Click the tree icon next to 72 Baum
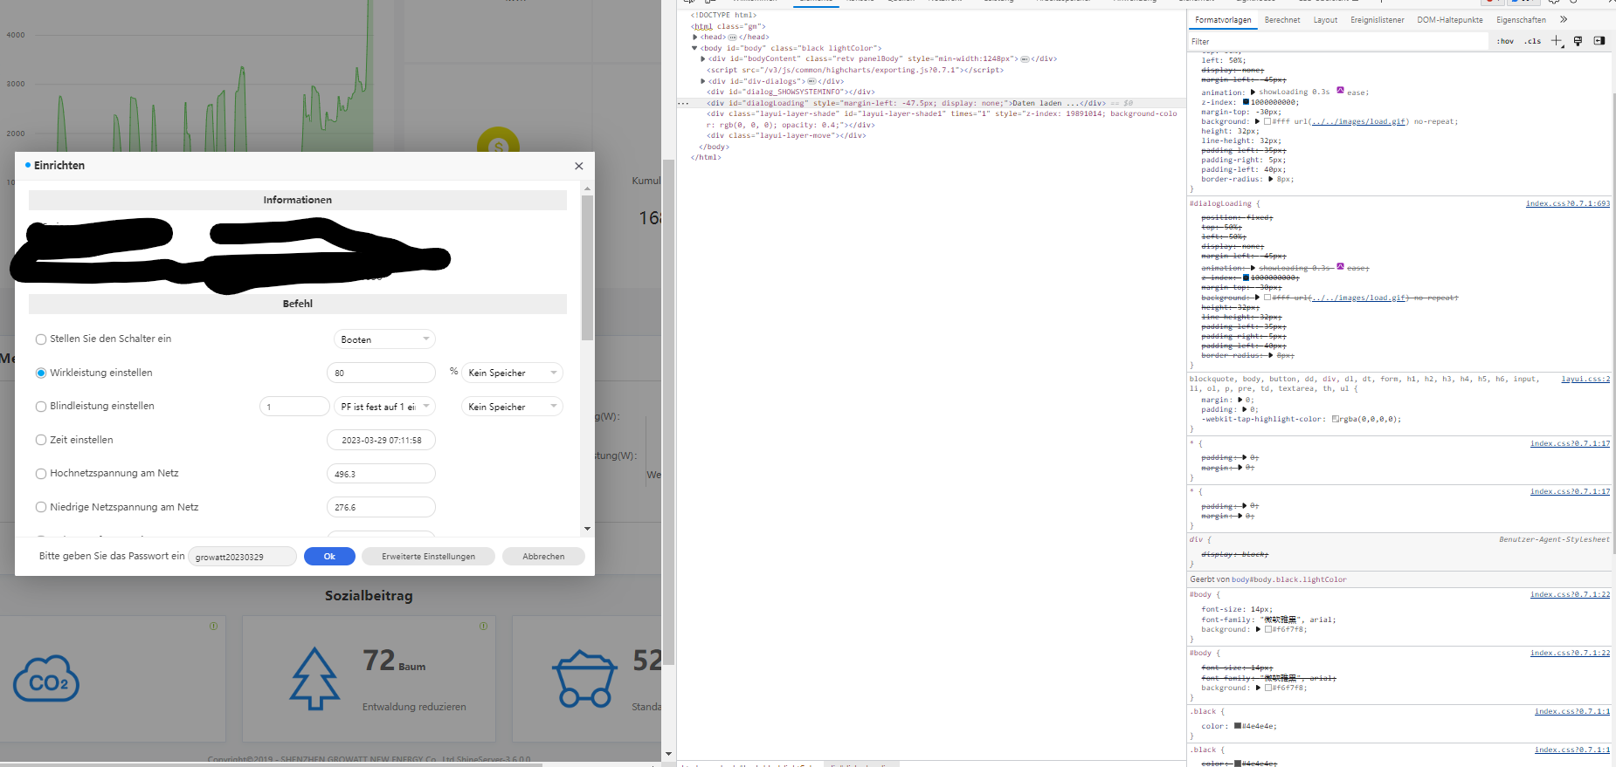1616x767 pixels. (314, 678)
